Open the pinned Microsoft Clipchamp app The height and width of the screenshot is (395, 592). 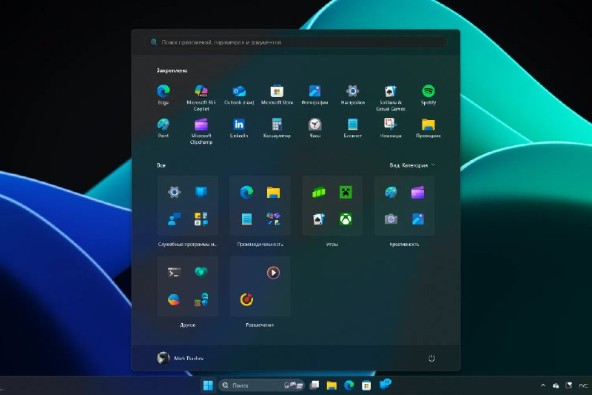point(201,130)
